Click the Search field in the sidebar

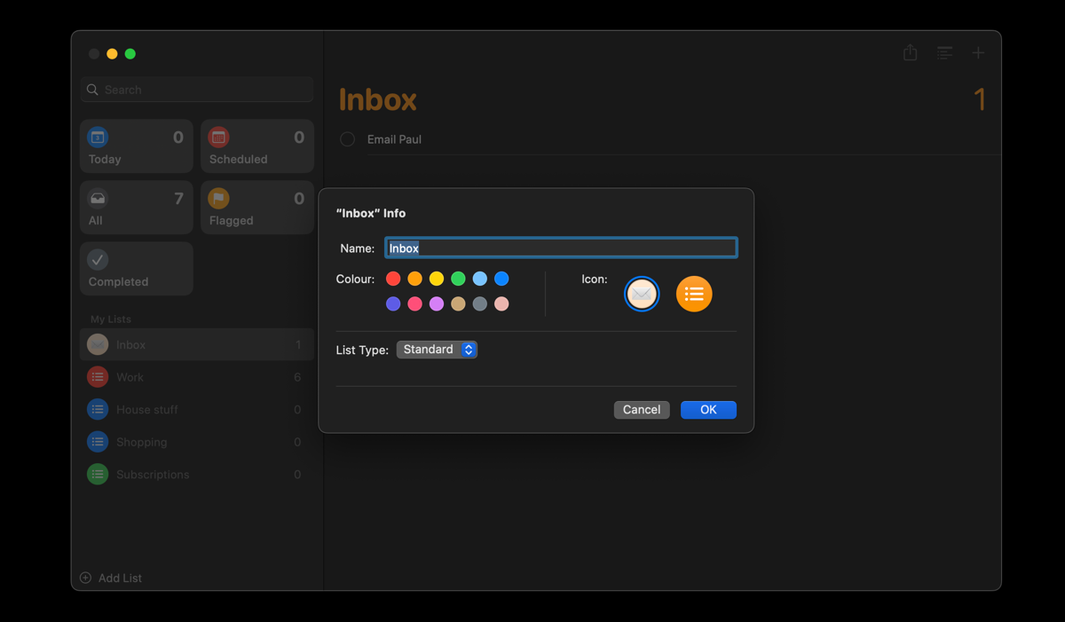[x=196, y=89]
